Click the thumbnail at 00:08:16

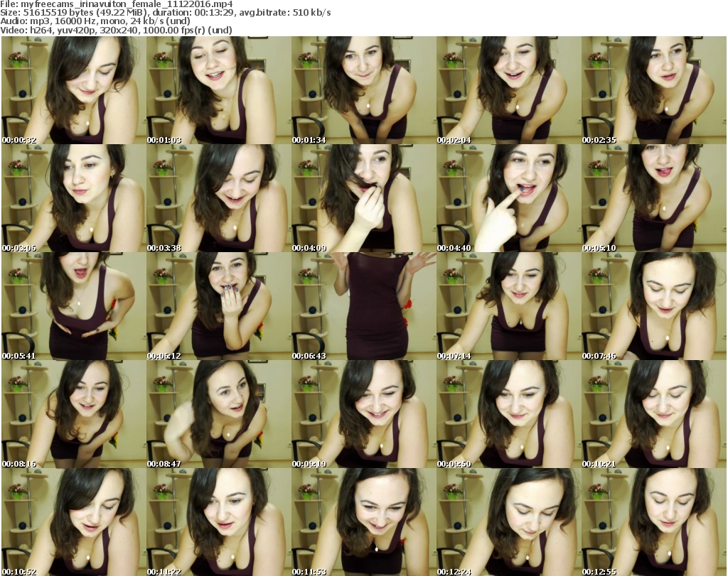73,414
